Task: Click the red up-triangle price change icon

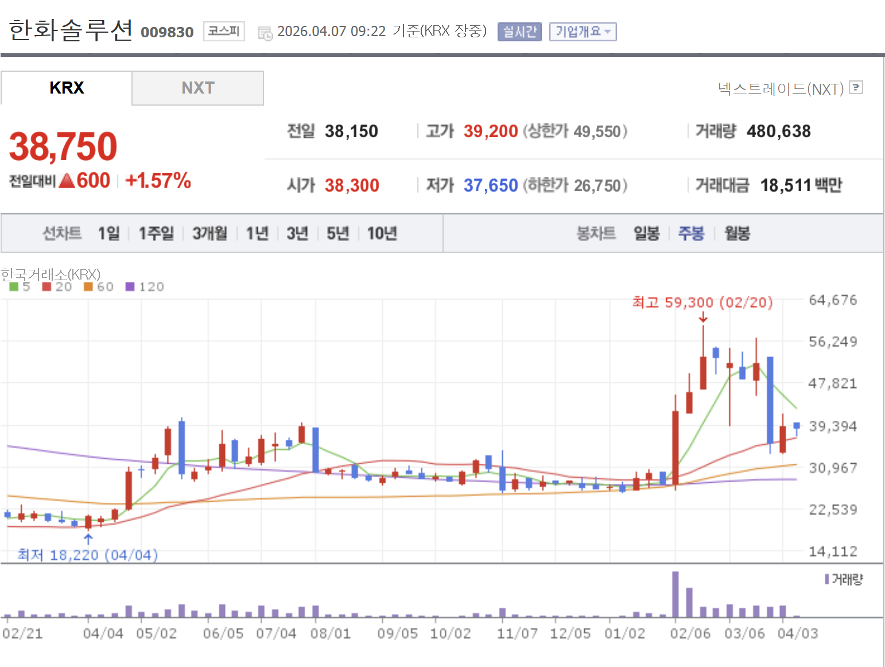Action: click(x=67, y=181)
